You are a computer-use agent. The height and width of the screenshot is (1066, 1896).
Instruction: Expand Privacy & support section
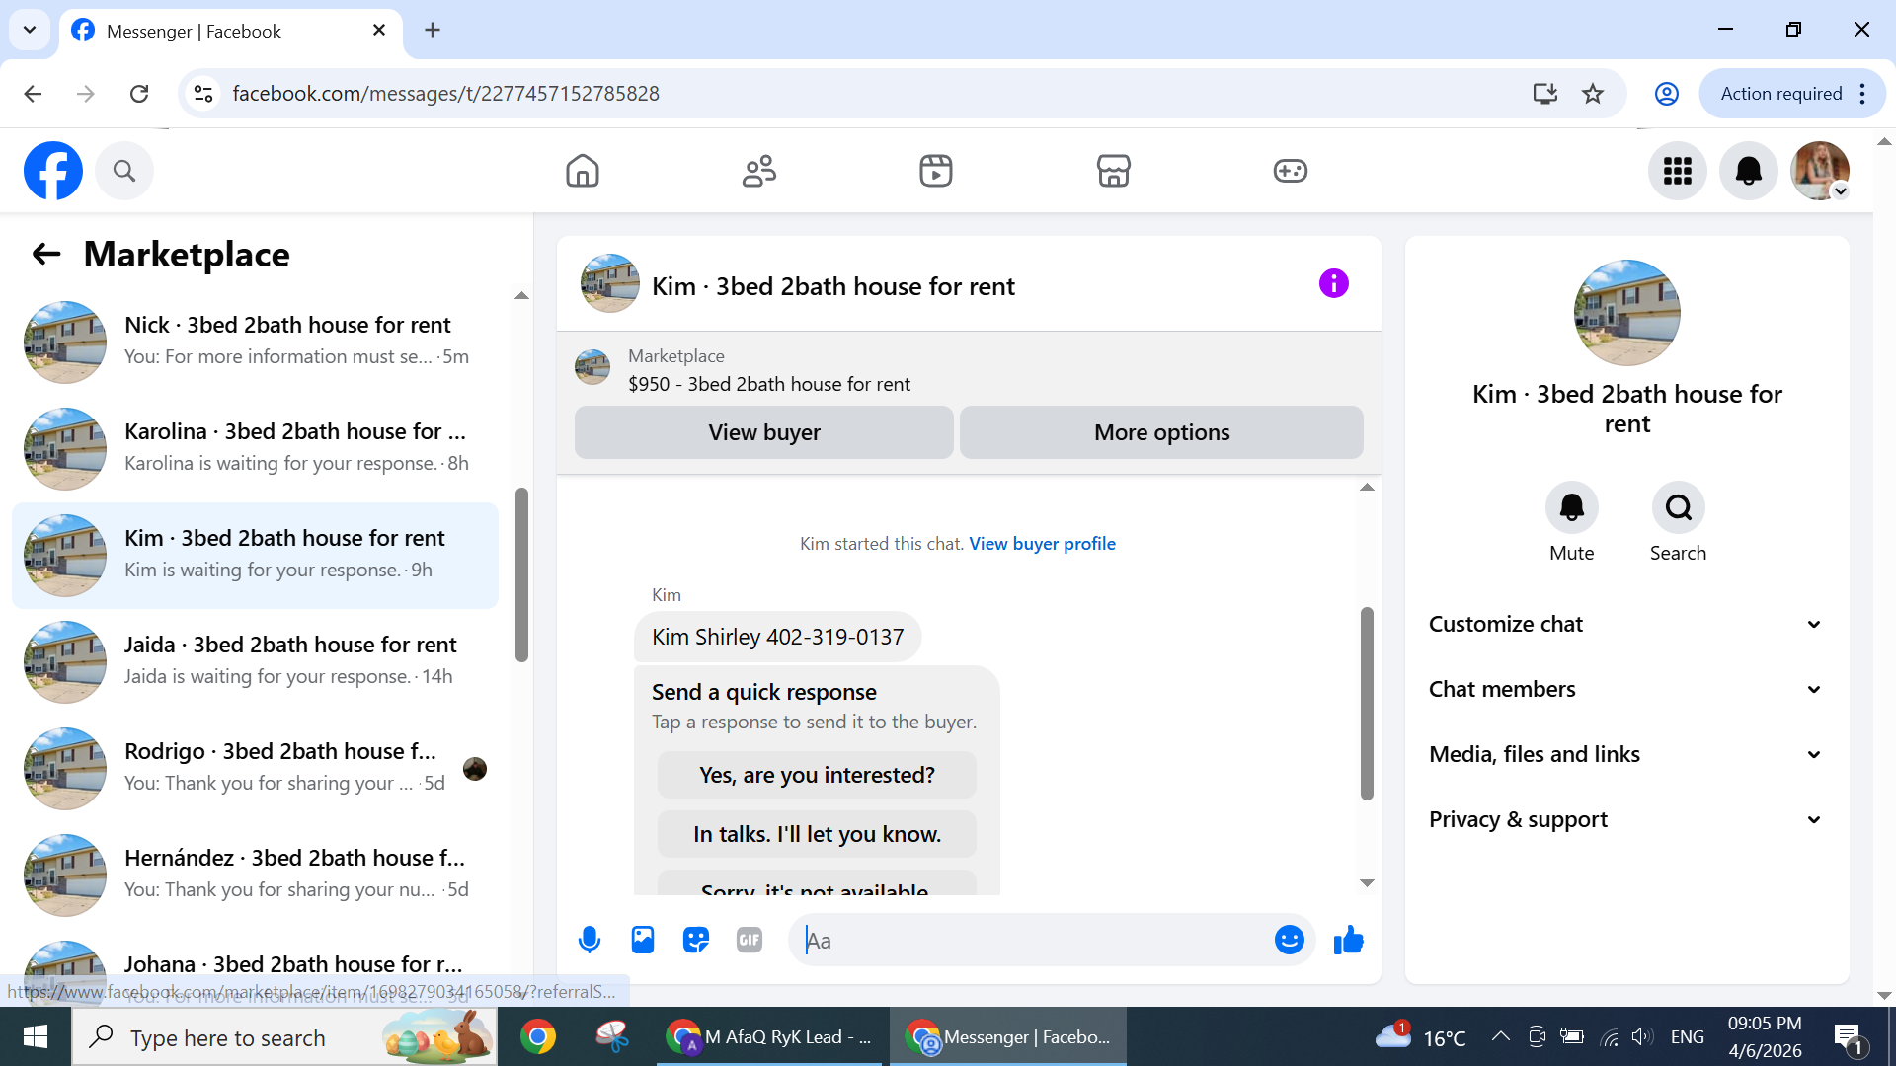point(1626,819)
